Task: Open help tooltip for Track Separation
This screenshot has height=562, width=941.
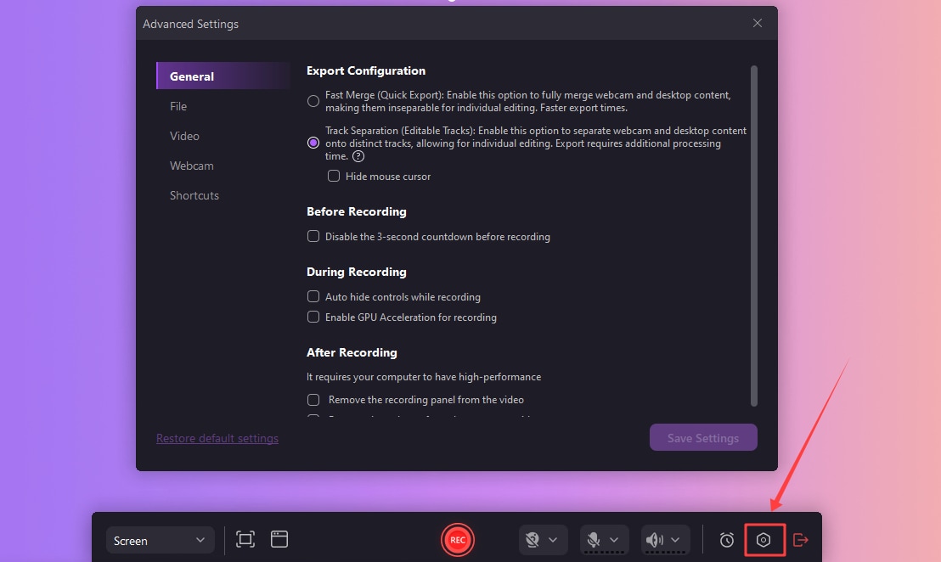Action: tap(358, 156)
